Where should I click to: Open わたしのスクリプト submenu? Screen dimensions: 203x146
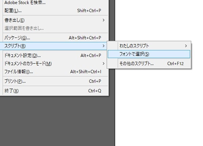pyautogui.click(x=149, y=46)
